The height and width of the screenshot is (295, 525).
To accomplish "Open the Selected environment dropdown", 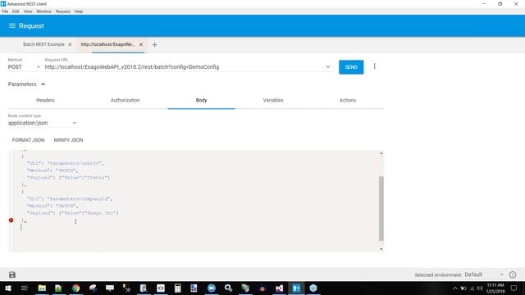I will click(x=483, y=275).
